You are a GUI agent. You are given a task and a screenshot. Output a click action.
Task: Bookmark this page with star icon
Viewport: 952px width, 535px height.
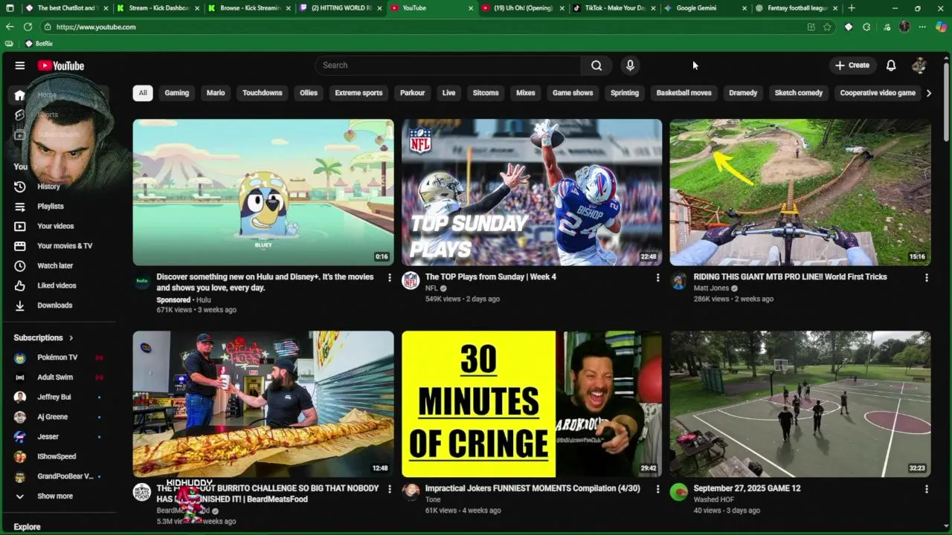coord(827,27)
